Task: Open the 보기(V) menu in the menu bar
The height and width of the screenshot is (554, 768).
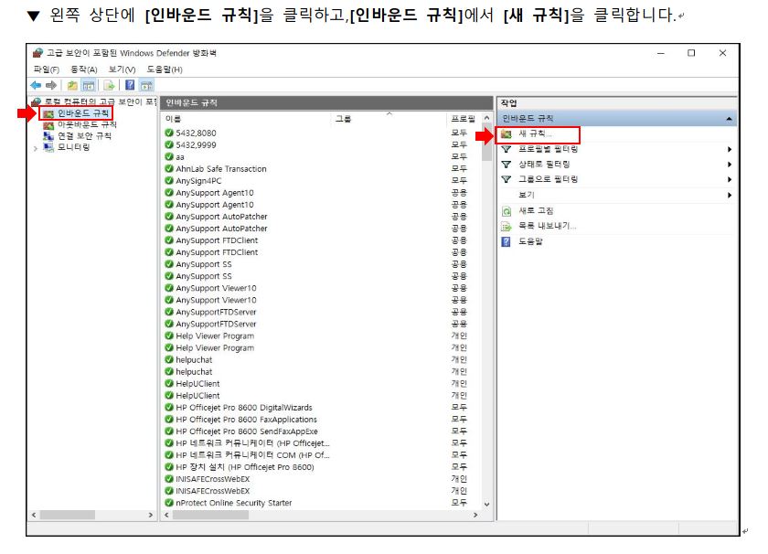Action: tap(122, 69)
